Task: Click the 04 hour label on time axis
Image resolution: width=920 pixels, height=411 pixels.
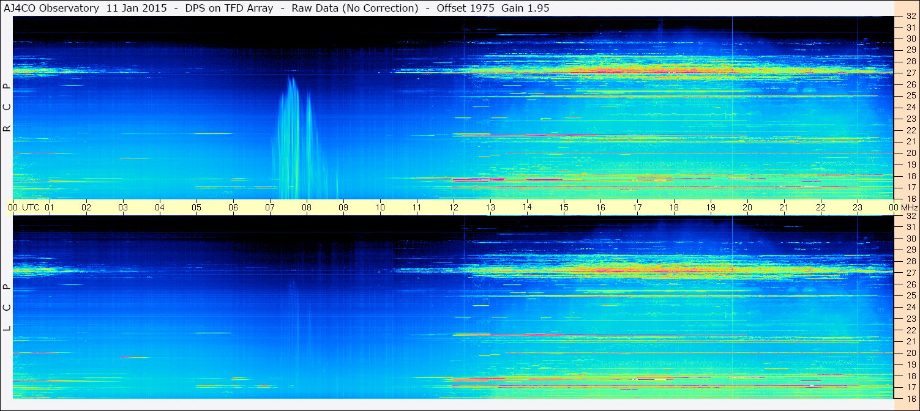Action: click(160, 207)
